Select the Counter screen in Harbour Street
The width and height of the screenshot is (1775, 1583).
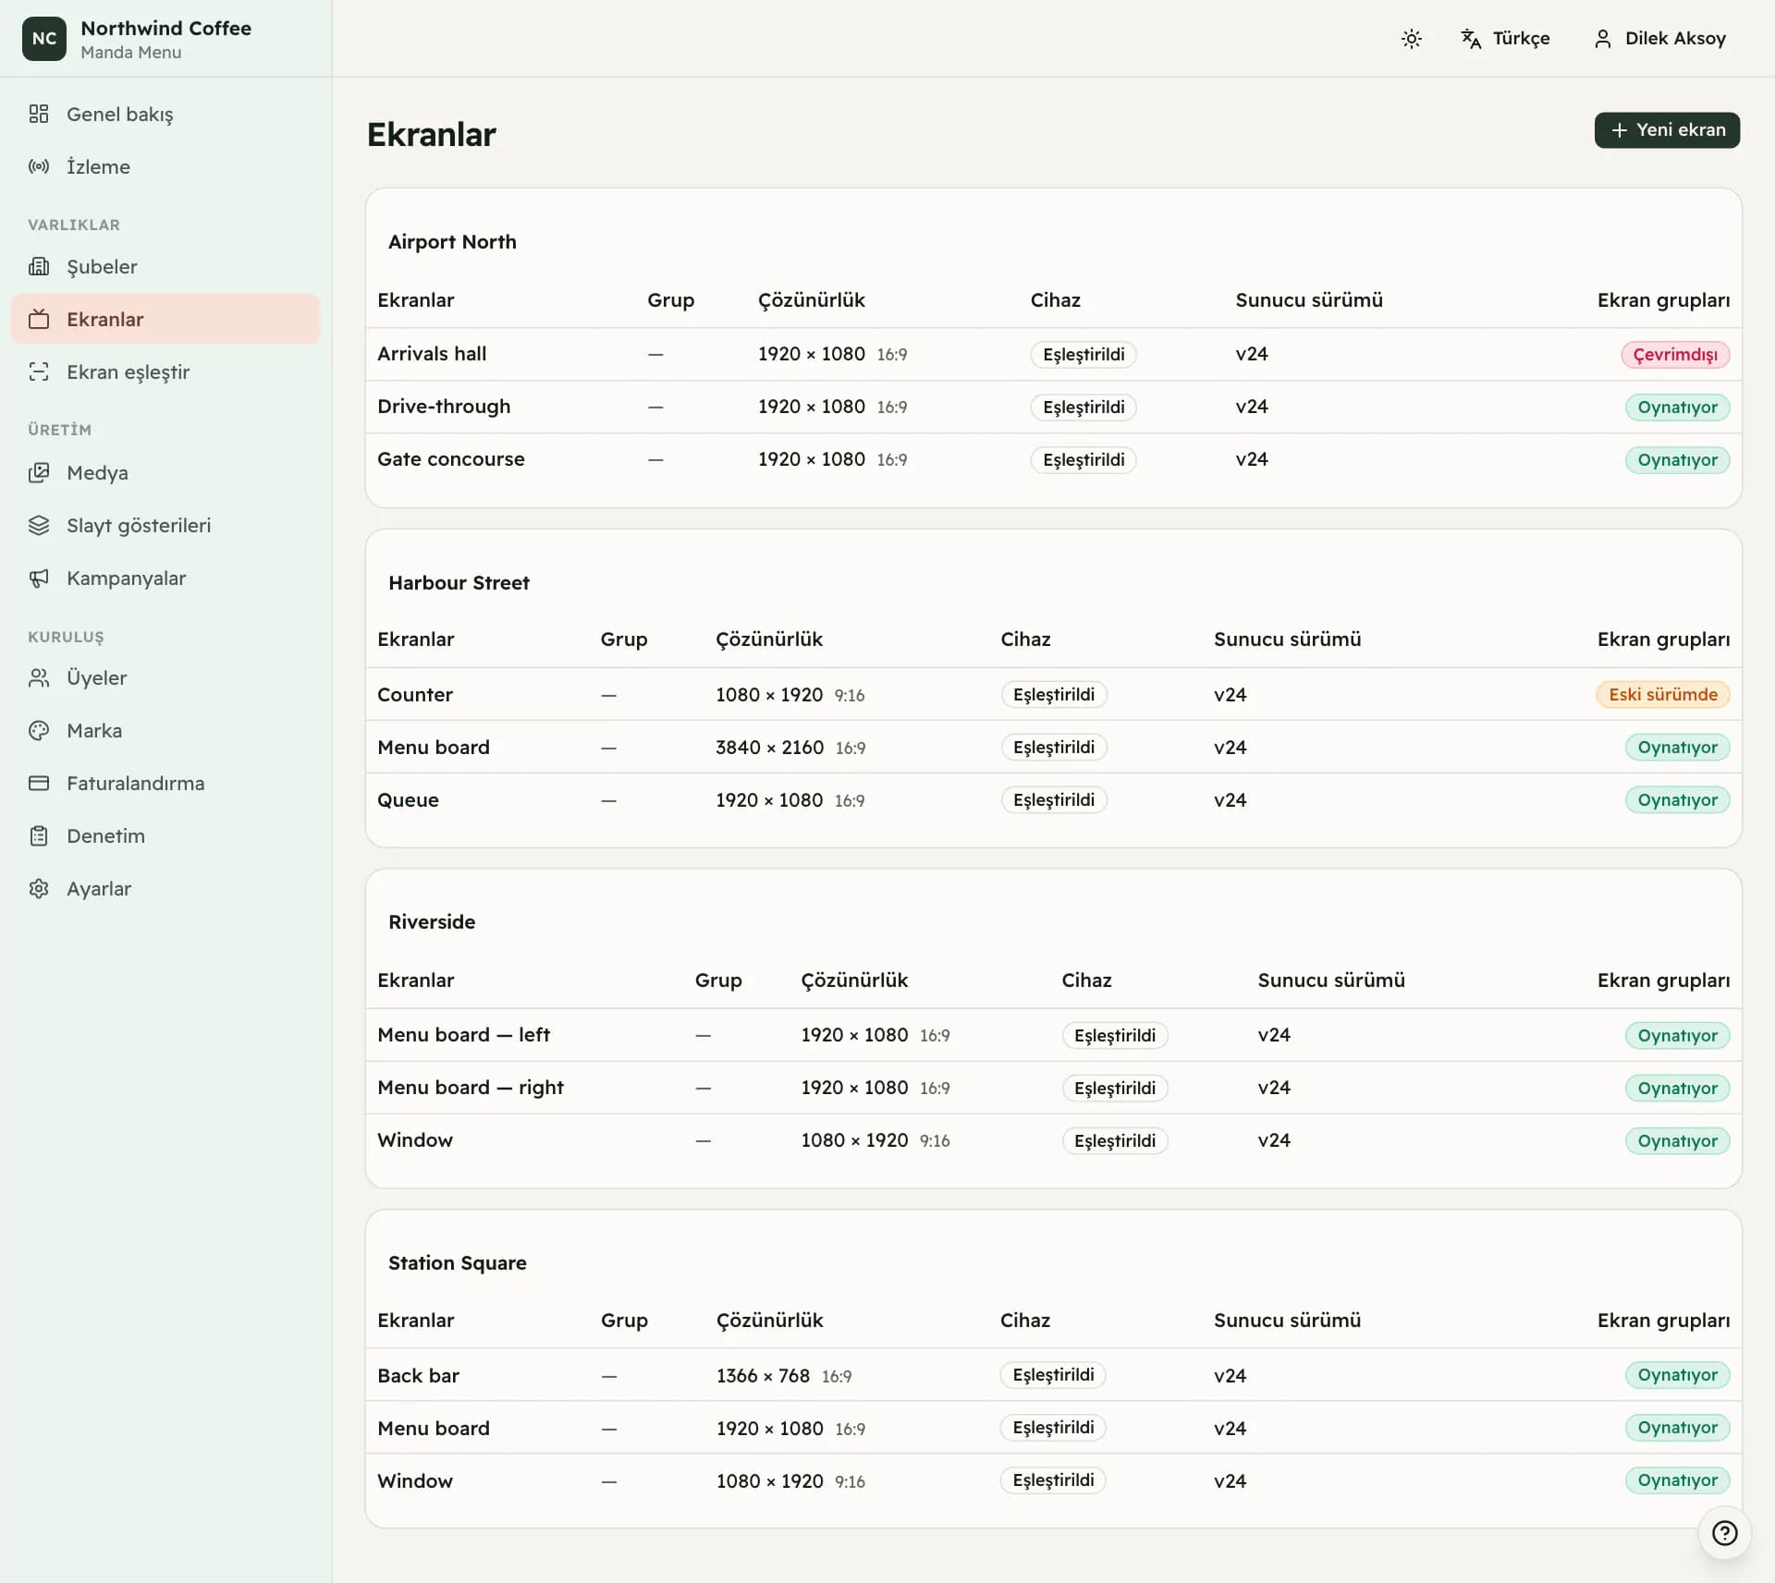coord(1053,694)
